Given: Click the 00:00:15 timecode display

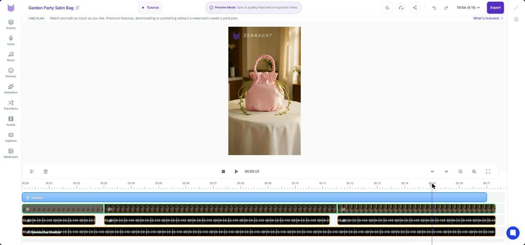Looking at the screenshot, I should click(252, 172).
